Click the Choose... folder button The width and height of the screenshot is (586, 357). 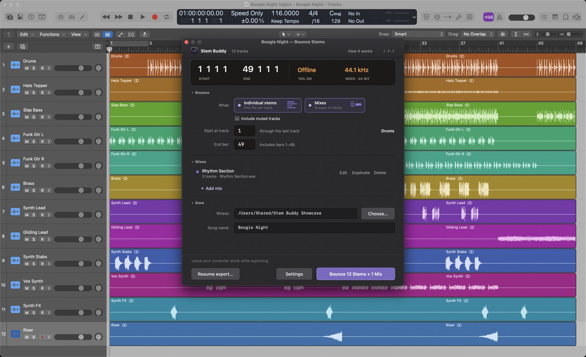(378, 214)
